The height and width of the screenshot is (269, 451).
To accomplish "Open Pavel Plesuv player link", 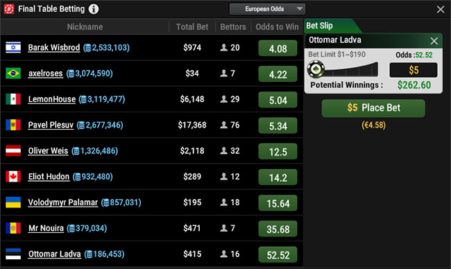I will tap(51, 125).
